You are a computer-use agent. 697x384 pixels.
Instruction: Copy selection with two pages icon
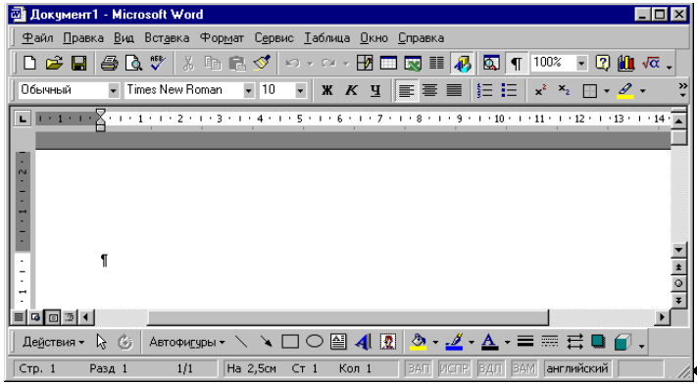(213, 63)
